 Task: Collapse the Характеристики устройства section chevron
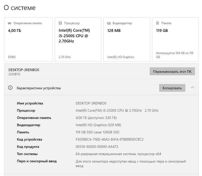click(192, 88)
